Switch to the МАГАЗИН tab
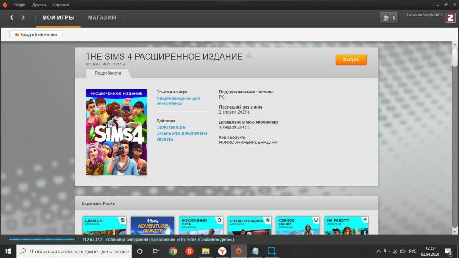The image size is (459, 258). tap(102, 18)
